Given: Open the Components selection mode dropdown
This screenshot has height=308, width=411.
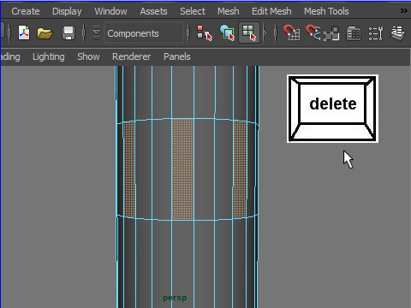Looking at the screenshot, I should tap(144, 33).
